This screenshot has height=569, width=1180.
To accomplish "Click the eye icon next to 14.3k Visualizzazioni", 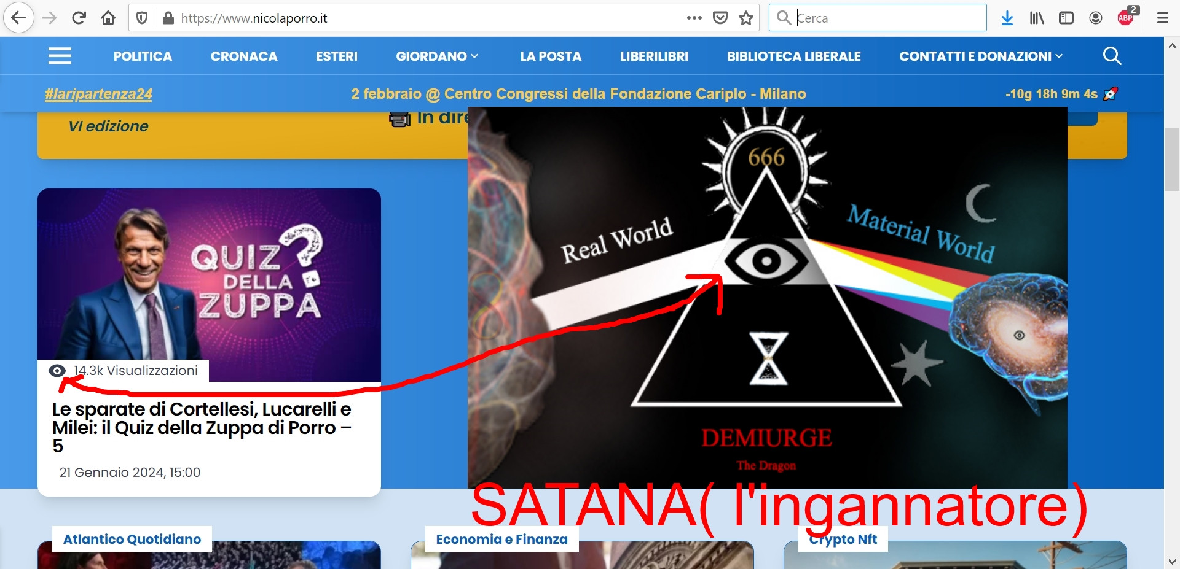I will [57, 371].
